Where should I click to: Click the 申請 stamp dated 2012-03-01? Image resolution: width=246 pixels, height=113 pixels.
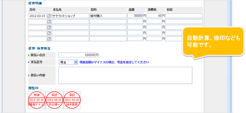[x=37, y=100]
